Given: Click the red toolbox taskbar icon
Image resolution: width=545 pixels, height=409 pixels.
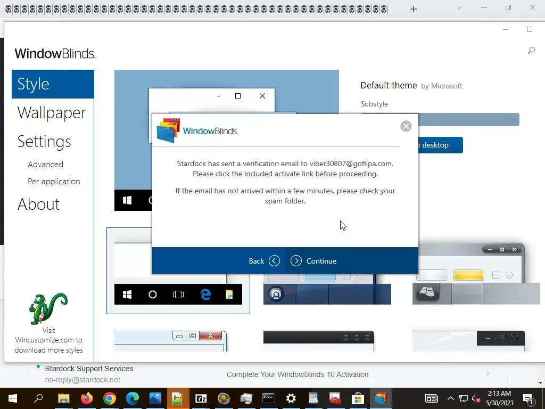Looking at the screenshot, I should pos(335,398).
